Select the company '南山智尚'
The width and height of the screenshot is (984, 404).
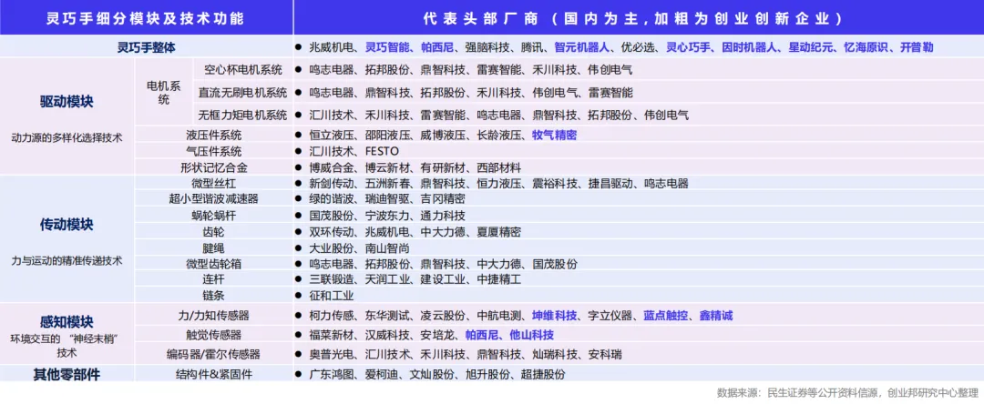[387, 248]
